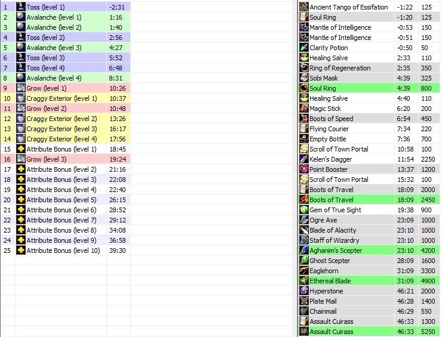Click the 2450-gold green Boots of Travel icon
This screenshot has height=337, width=442.
[304, 199]
